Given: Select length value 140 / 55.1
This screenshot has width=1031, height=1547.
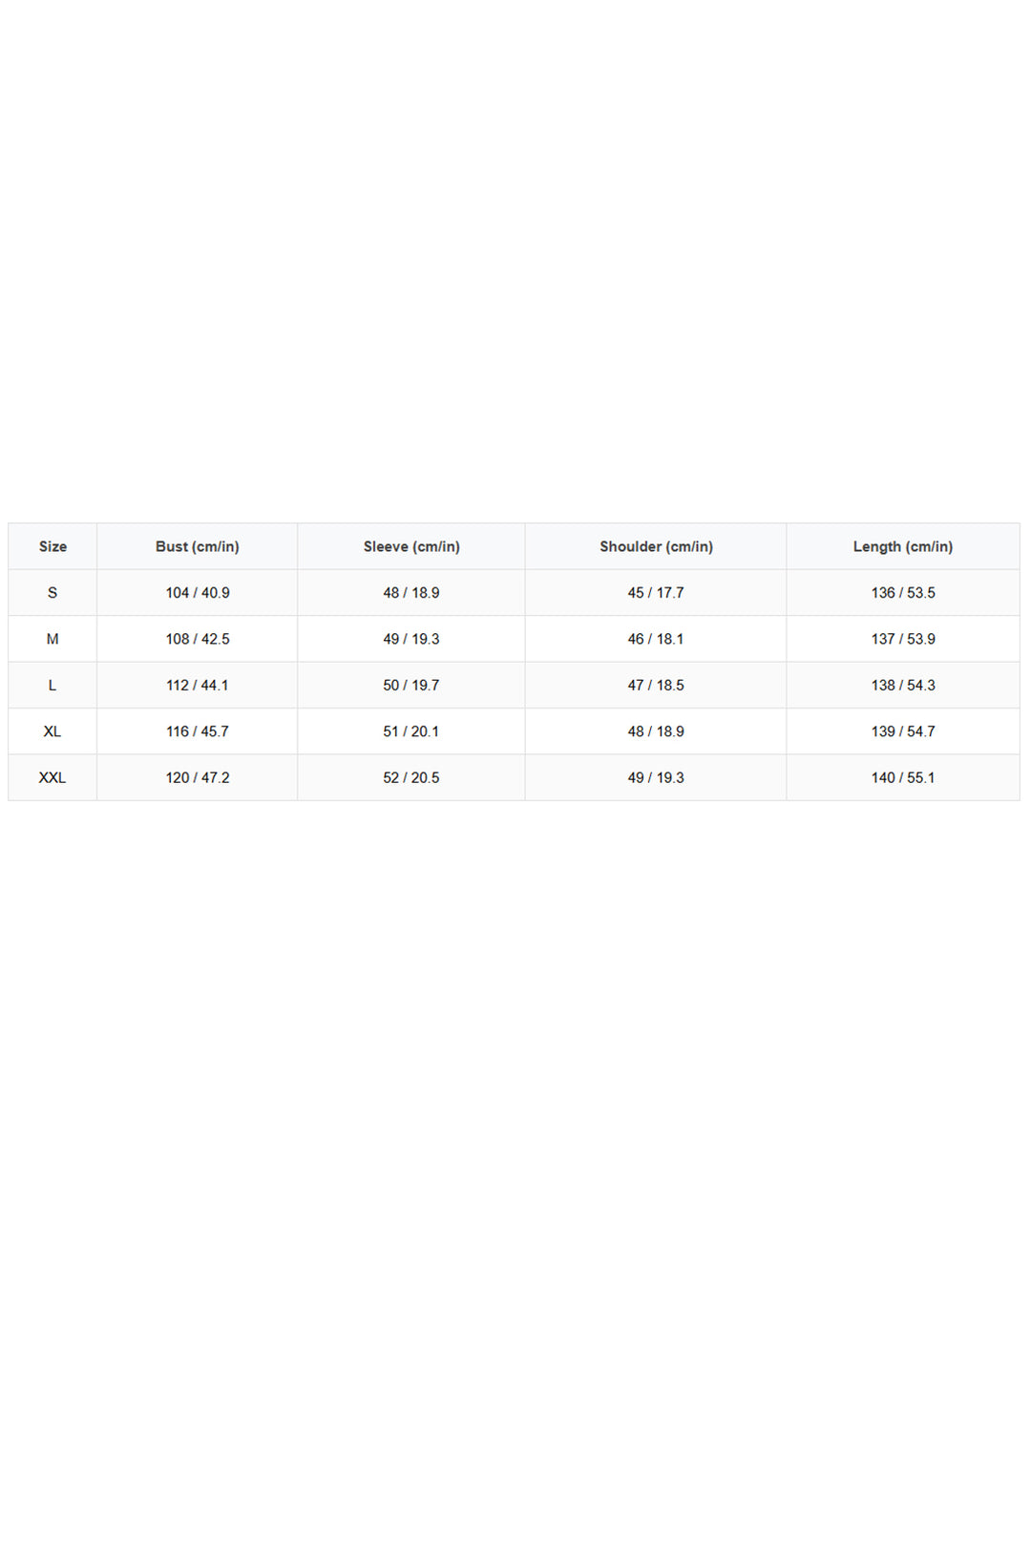Looking at the screenshot, I should pyautogui.click(x=903, y=777).
